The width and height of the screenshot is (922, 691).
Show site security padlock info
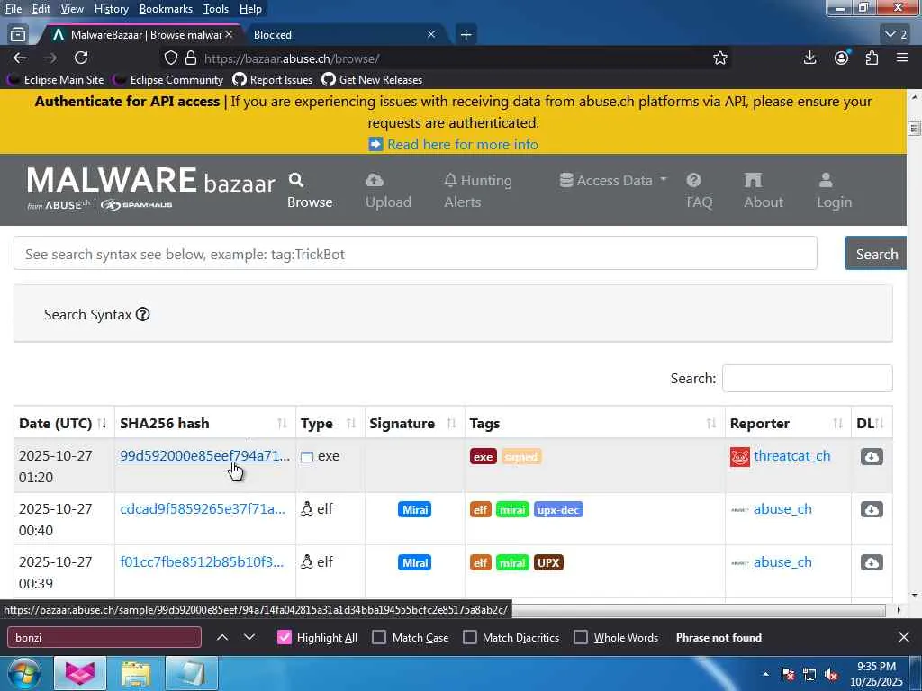coord(191,58)
